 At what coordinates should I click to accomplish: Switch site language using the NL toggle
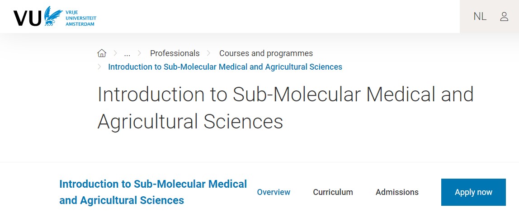(480, 17)
